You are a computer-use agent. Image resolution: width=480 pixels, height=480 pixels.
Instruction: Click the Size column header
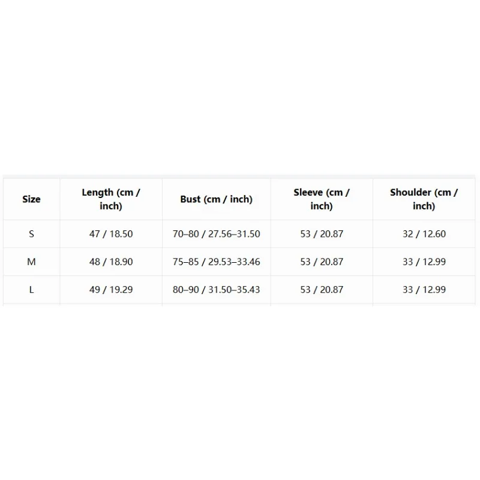(32, 199)
